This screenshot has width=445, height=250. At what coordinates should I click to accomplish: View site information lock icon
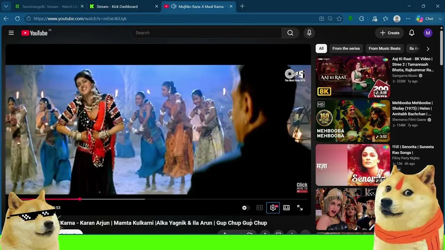[29, 19]
